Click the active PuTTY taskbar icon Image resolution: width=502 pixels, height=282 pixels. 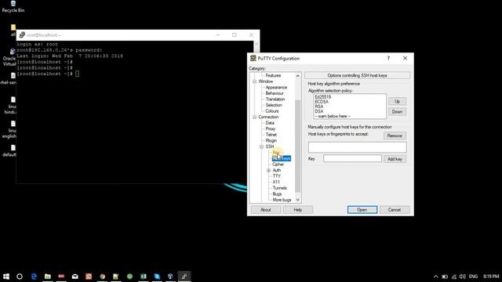pyautogui.click(x=184, y=277)
